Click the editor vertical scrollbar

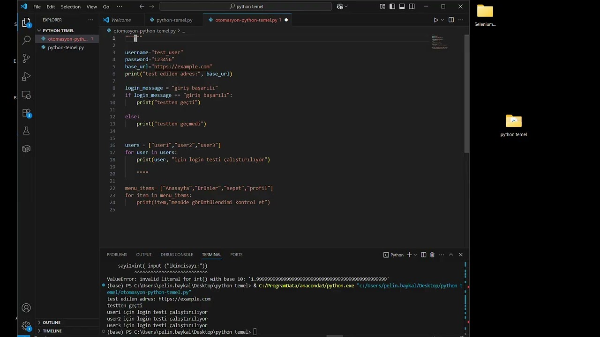(466, 93)
